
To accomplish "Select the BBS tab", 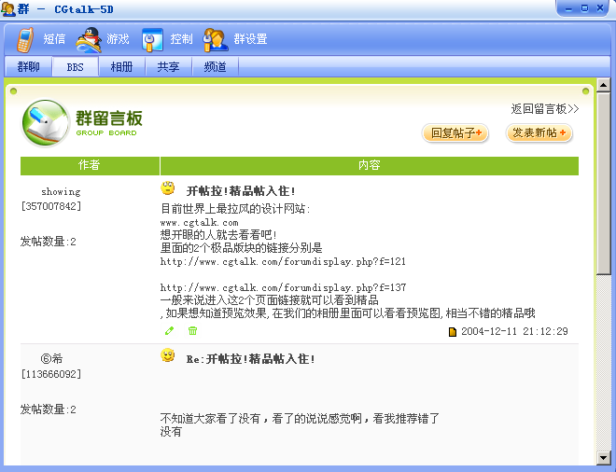I will click(75, 67).
